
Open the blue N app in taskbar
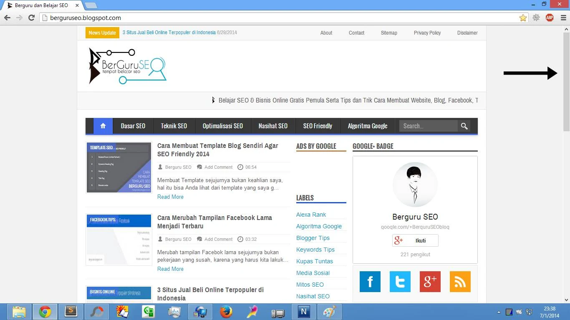tap(304, 312)
